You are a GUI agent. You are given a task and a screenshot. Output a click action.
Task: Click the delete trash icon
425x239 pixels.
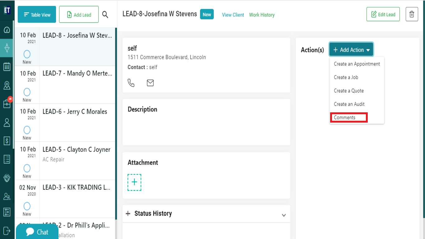click(412, 14)
